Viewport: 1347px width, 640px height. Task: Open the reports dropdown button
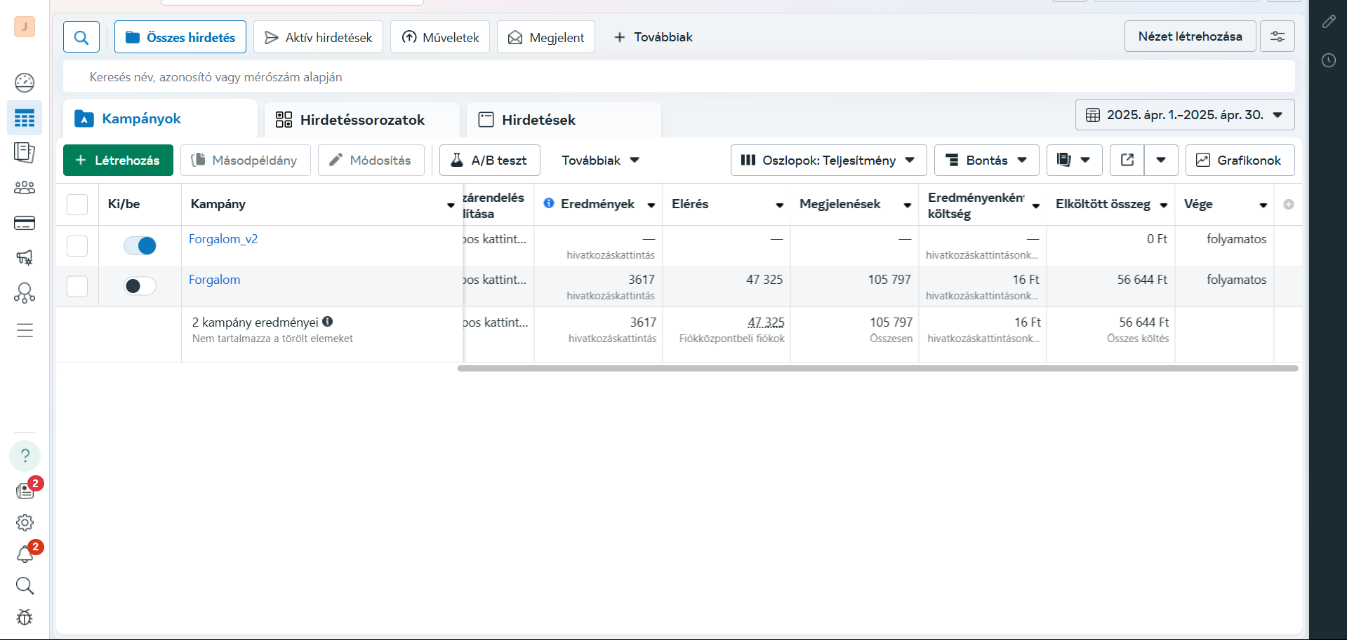tap(1074, 160)
